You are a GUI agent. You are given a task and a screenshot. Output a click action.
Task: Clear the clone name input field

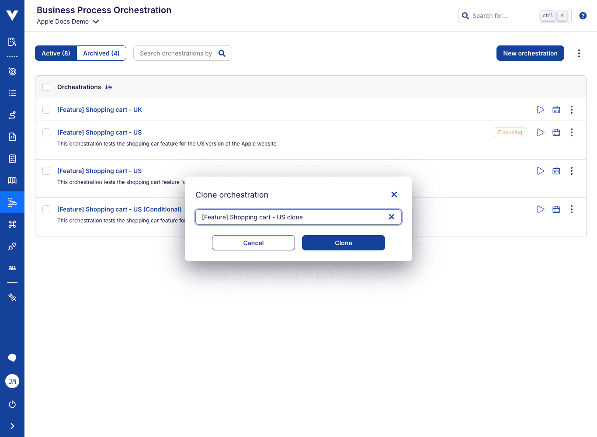[392, 217]
